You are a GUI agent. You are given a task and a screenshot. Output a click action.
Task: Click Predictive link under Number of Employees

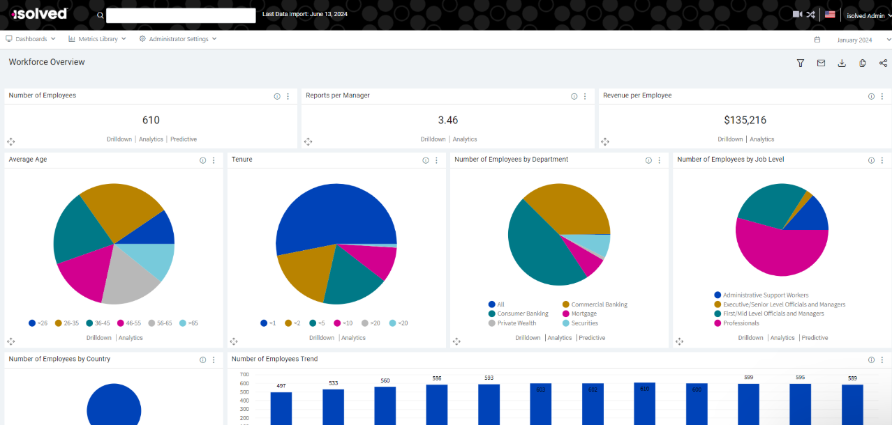(x=184, y=139)
